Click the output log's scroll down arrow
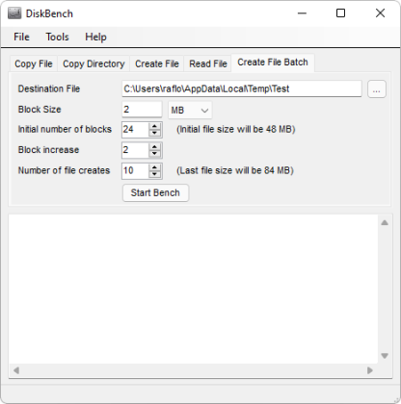The height and width of the screenshot is (404, 401). pos(385,356)
